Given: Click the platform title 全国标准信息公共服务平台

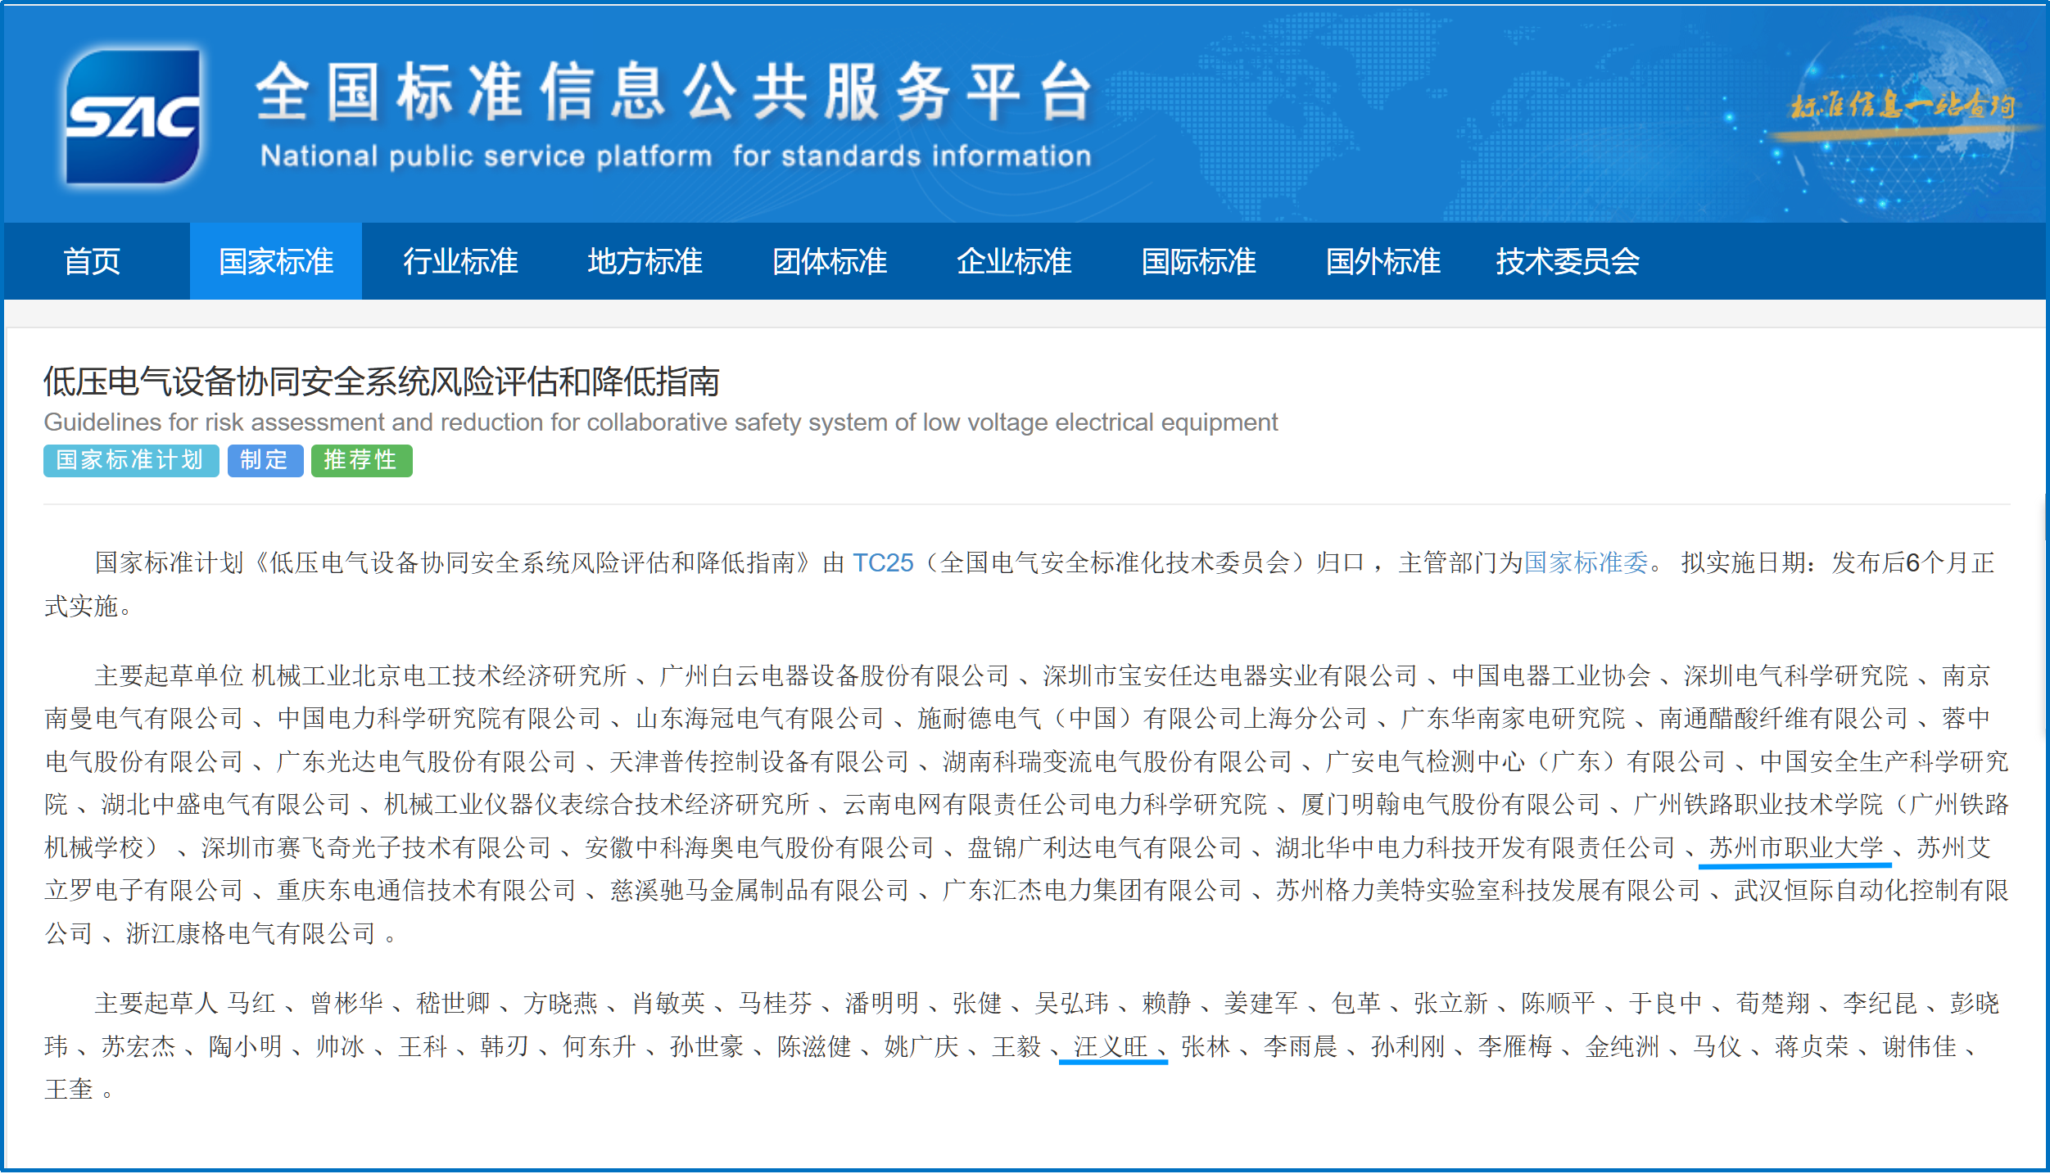Looking at the screenshot, I should (673, 92).
